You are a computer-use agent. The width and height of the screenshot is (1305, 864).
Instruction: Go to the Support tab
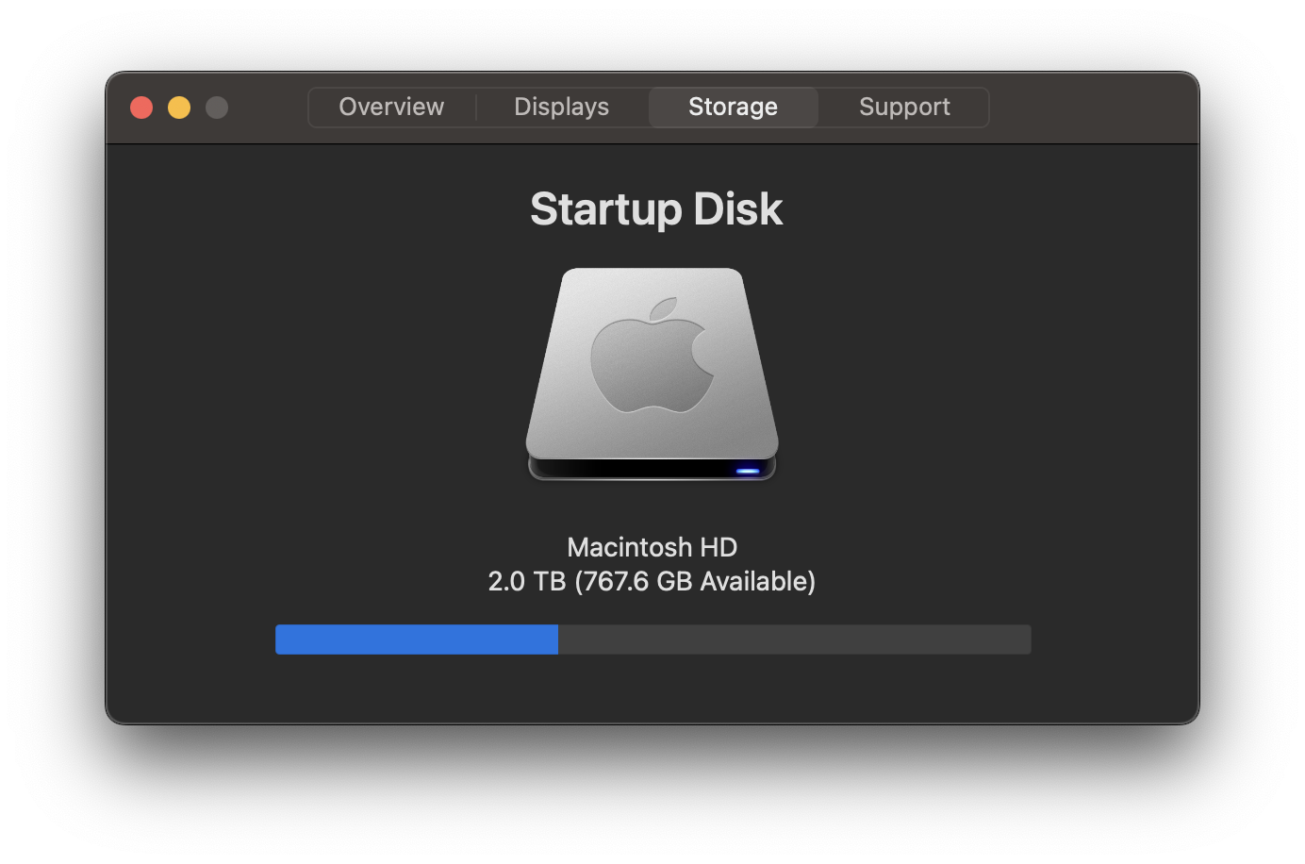(904, 108)
